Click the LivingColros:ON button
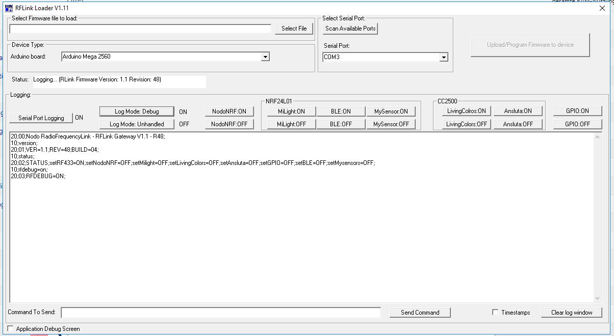This screenshot has width=614, height=336. [x=467, y=111]
